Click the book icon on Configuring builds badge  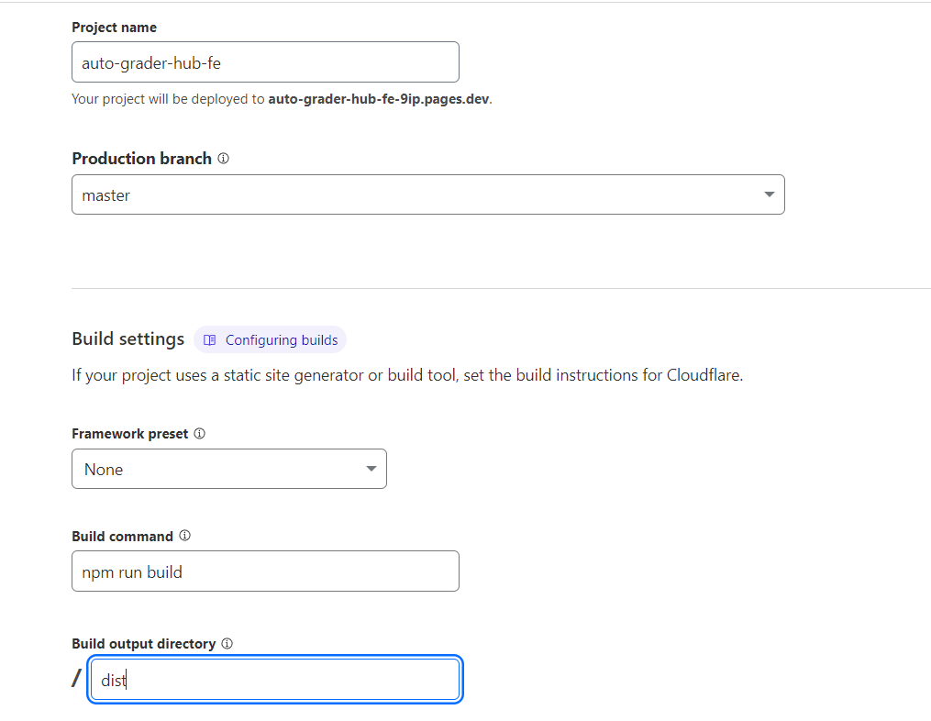[210, 339]
